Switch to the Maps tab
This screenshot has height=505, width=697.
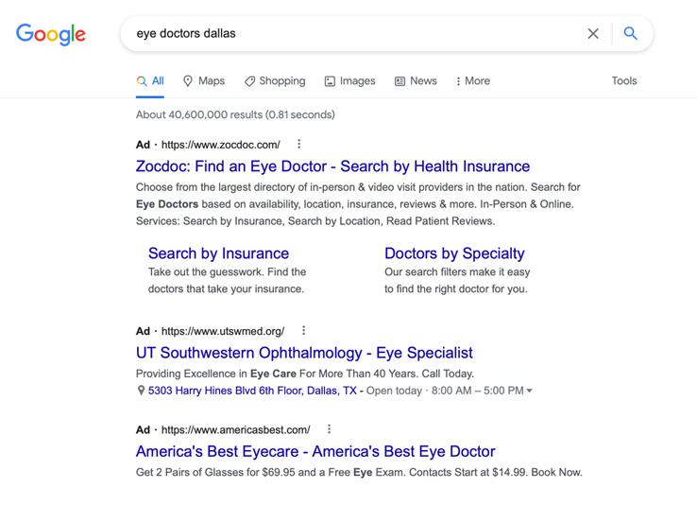coord(203,81)
